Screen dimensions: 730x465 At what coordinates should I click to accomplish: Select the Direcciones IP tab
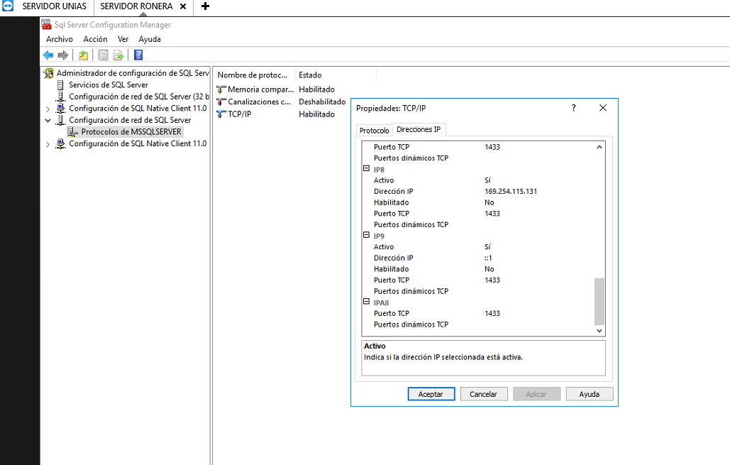[x=419, y=129]
